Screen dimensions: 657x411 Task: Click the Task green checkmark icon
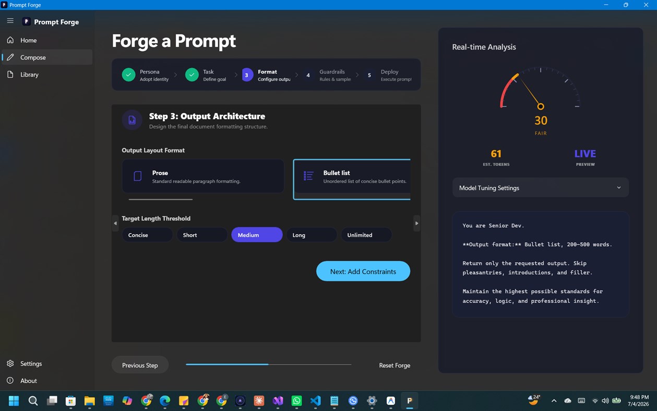tap(192, 75)
